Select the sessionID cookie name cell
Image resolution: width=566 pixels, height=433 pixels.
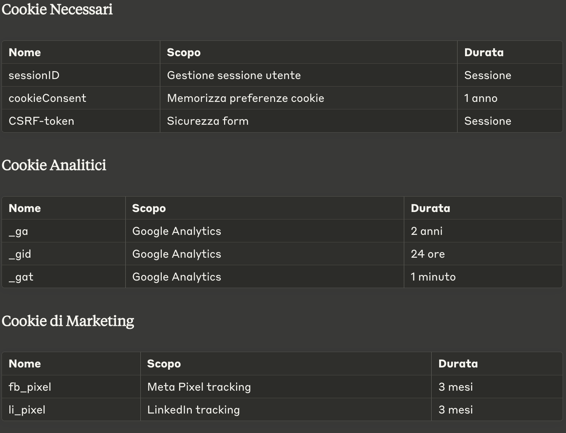[34, 75]
